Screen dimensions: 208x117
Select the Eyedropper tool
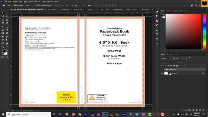tap(3, 23)
